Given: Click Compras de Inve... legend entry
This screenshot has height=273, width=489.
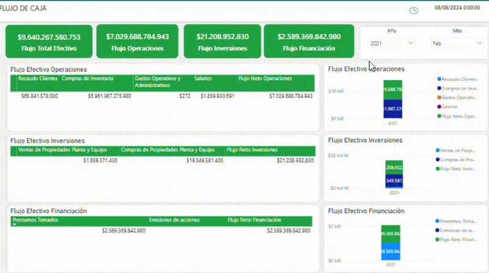Looking at the screenshot, I should tap(458, 89).
